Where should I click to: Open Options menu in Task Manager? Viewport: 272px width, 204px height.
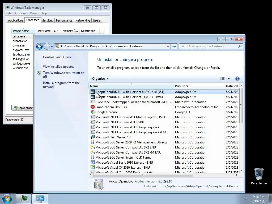pos(21,13)
